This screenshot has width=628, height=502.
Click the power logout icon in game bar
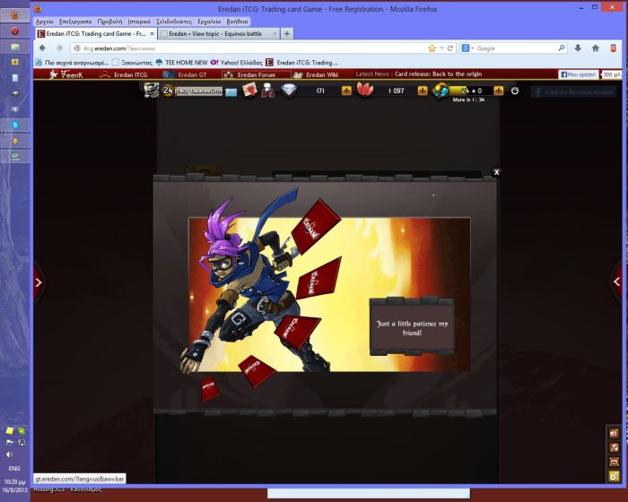(515, 91)
